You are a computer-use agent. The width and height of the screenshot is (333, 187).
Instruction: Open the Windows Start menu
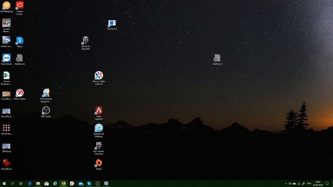point(4,183)
